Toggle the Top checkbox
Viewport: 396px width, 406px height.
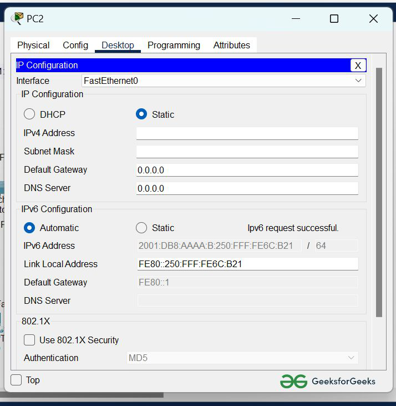tap(17, 380)
